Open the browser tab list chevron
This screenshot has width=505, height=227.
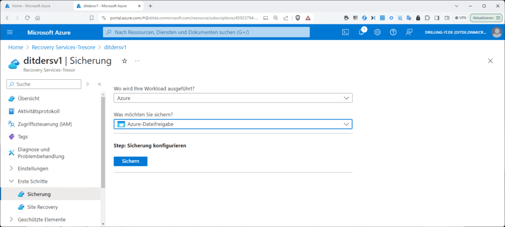pyautogui.click(x=456, y=6)
